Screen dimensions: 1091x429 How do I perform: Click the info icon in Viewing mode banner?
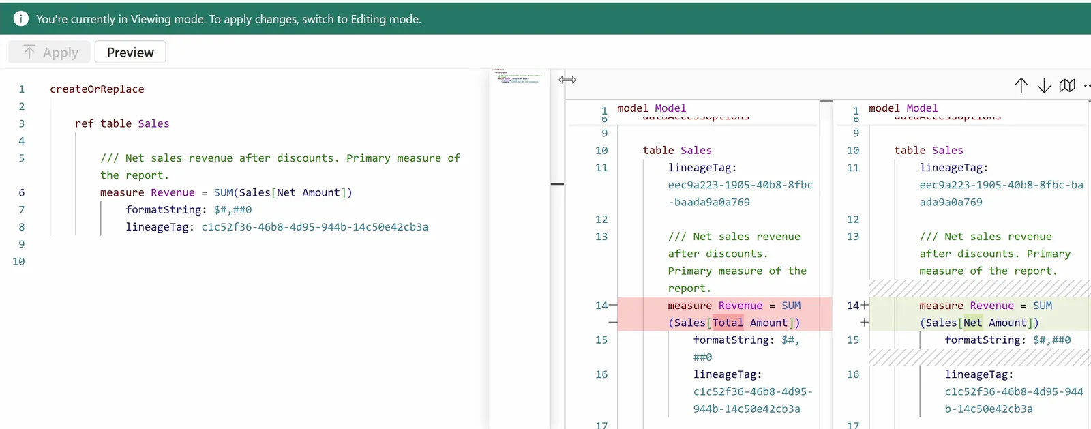tap(21, 18)
